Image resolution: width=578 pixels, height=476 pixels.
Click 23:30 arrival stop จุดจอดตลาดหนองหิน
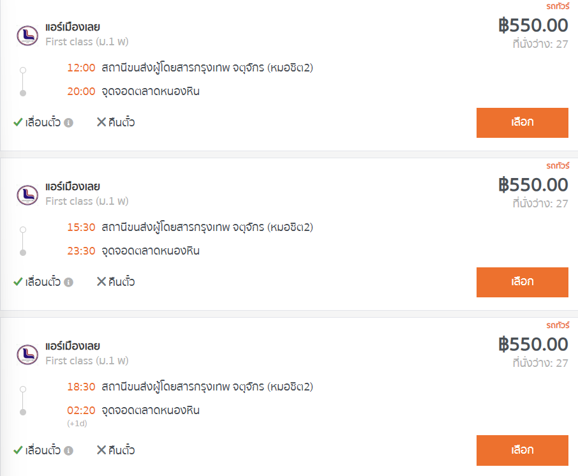(x=151, y=251)
